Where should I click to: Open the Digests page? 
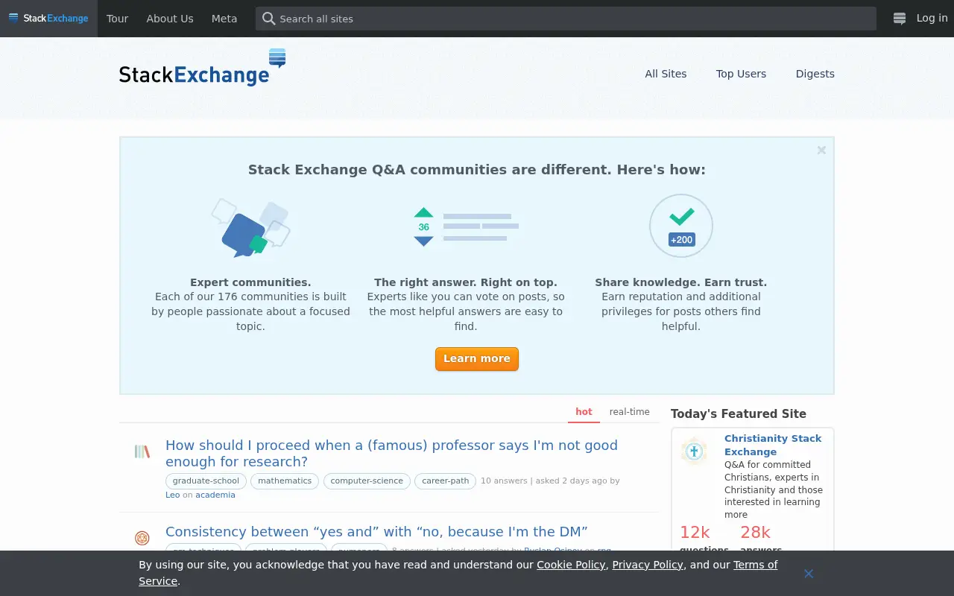click(x=815, y=74)
